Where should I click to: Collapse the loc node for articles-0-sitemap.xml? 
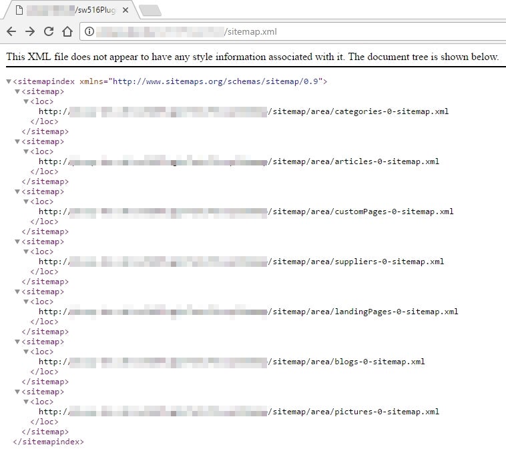coord(26,151)
